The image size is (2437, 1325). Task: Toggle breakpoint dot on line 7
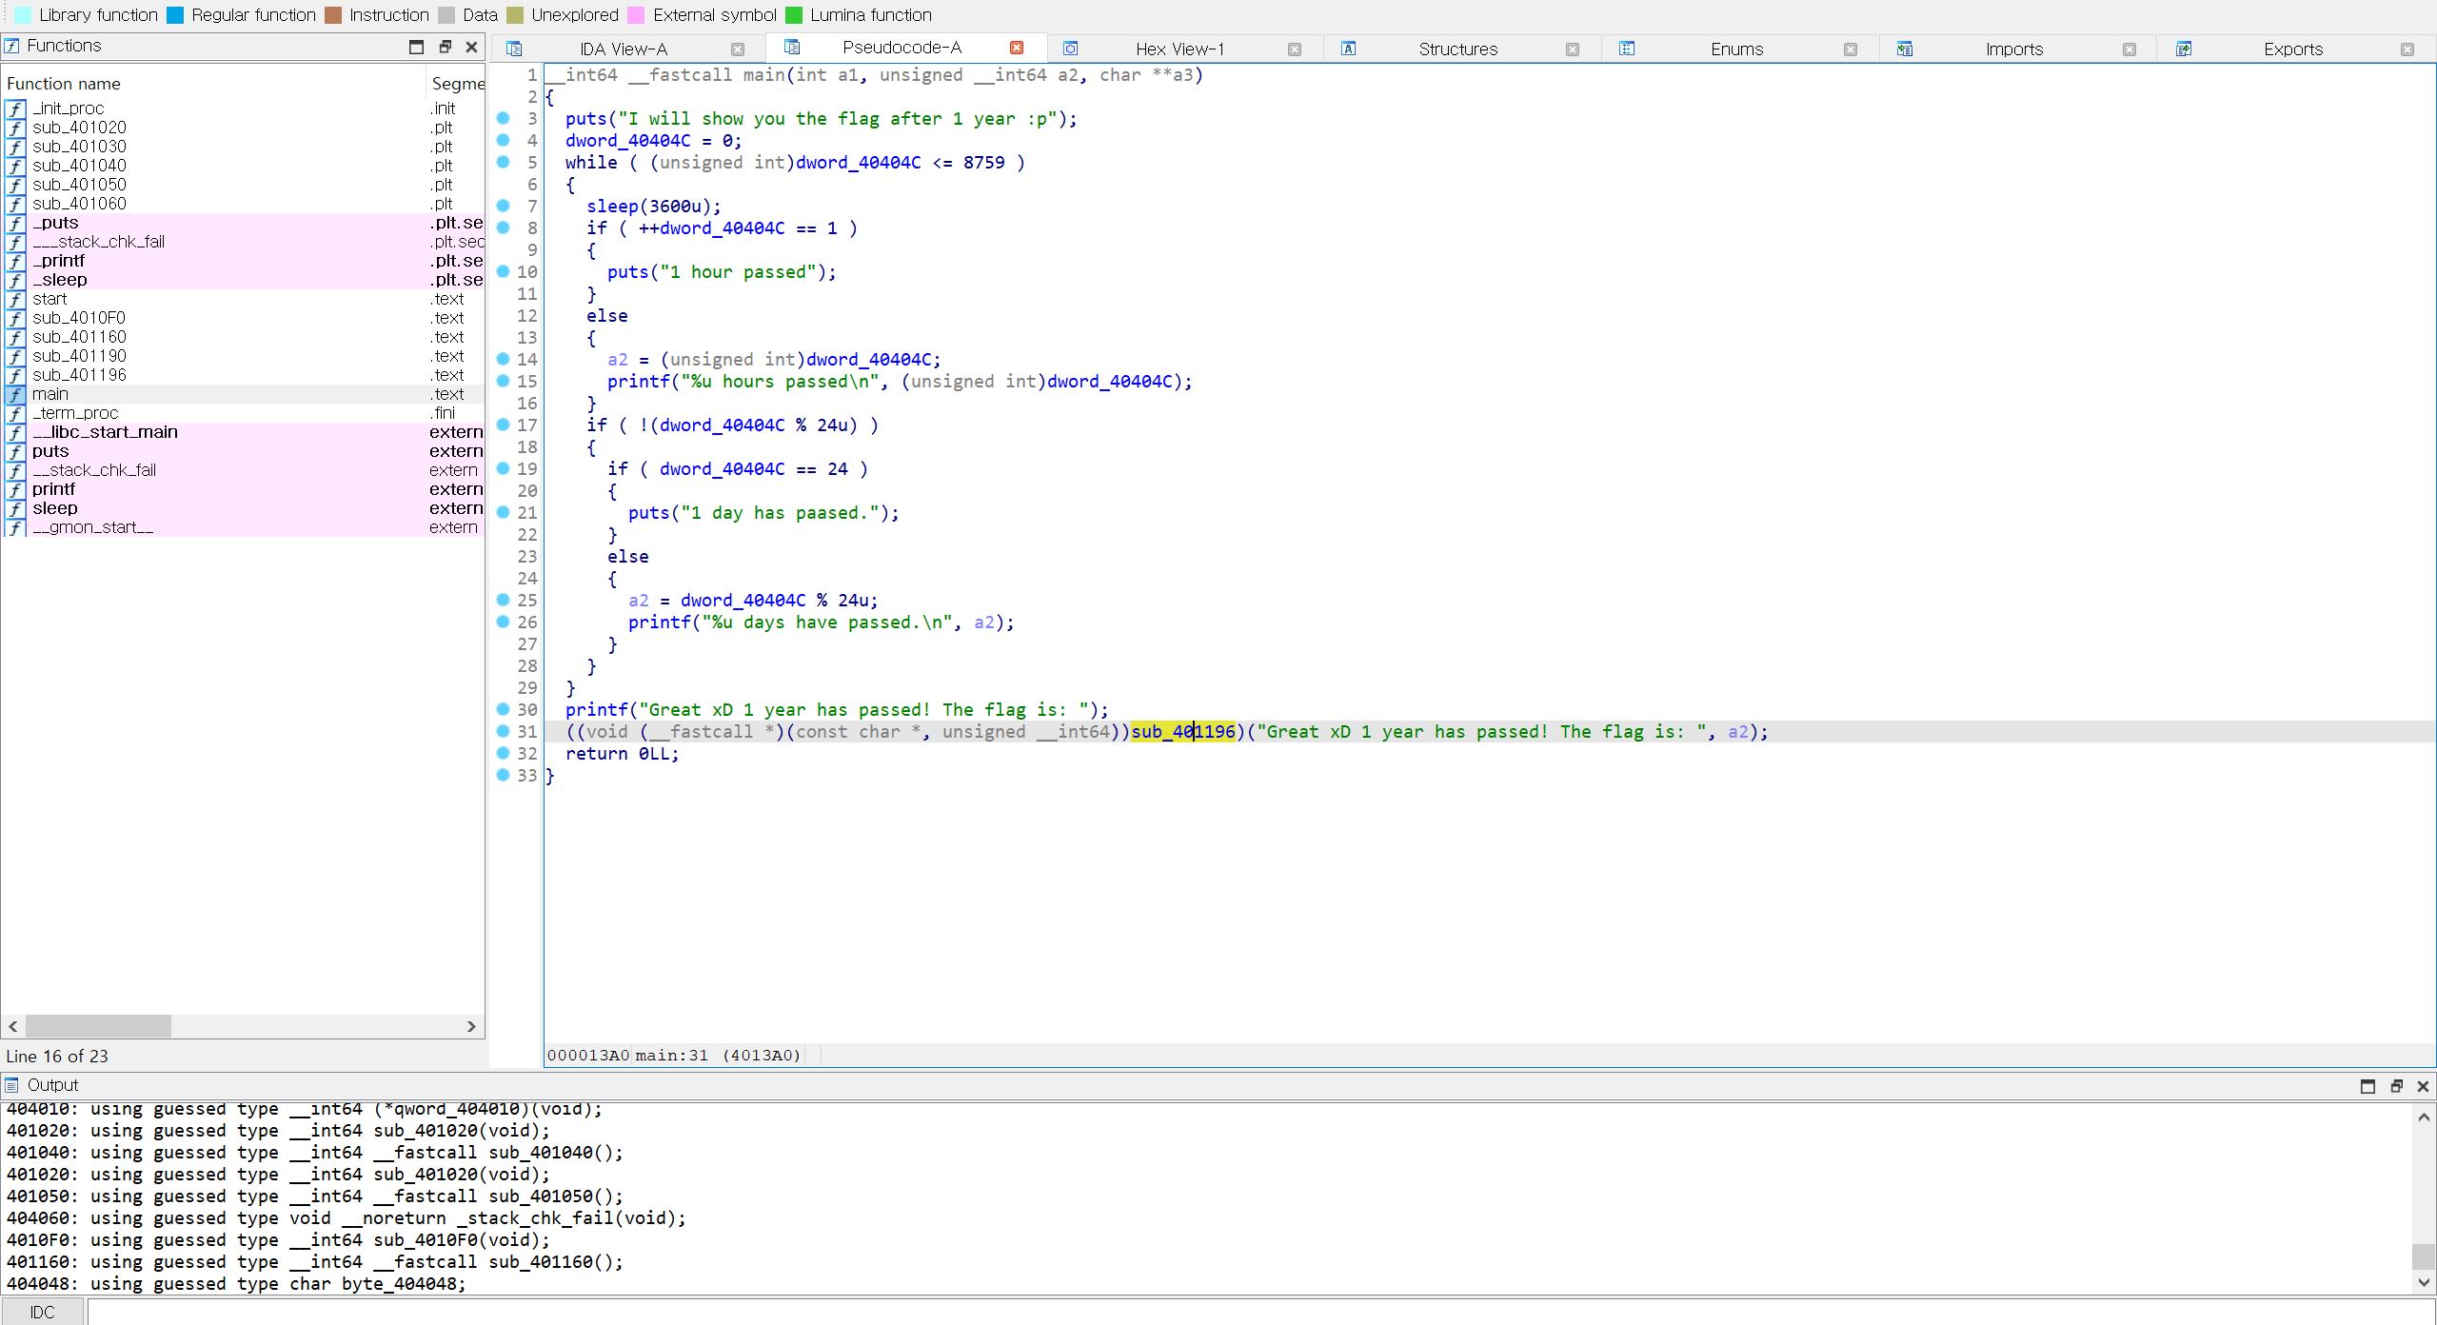pos(504,206)
